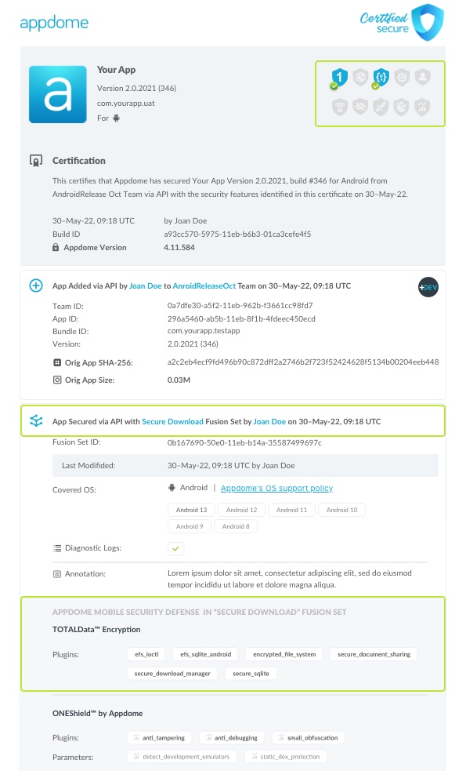466x771 pixels.
Task: Collapse the Certification details section
Action: point(35,160)
